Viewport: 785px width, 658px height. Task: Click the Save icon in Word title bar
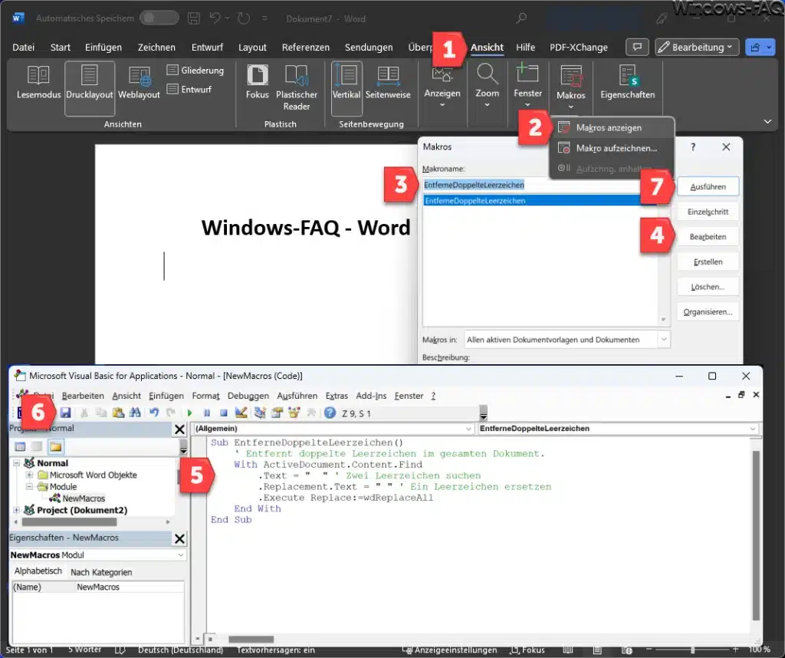point(194,18)
